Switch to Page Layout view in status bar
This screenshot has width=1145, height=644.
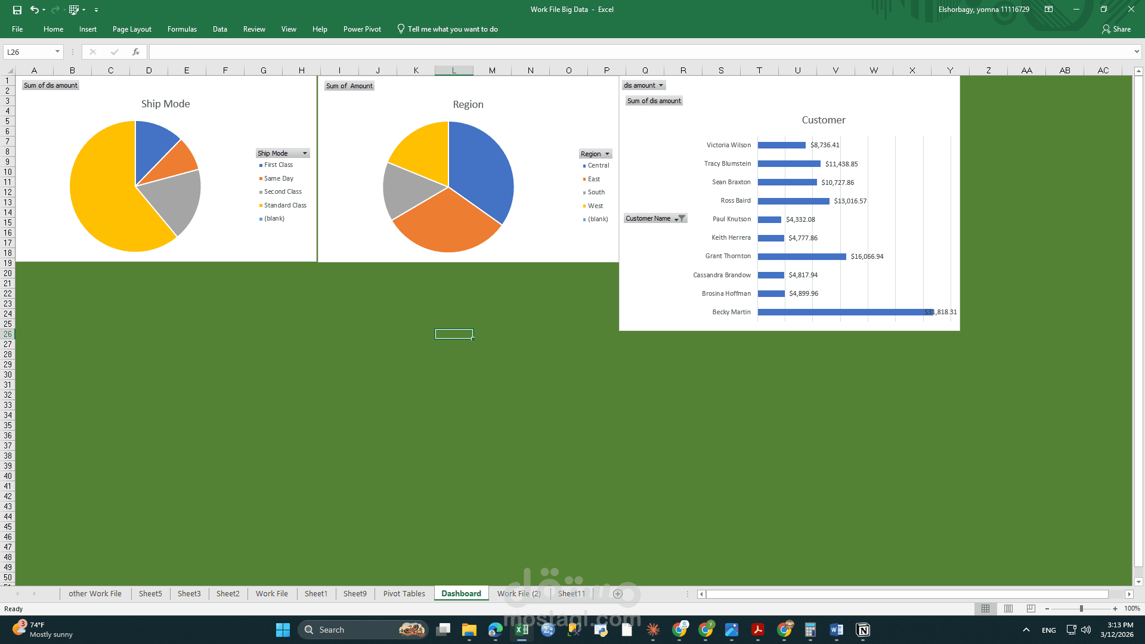(1008, 609)
